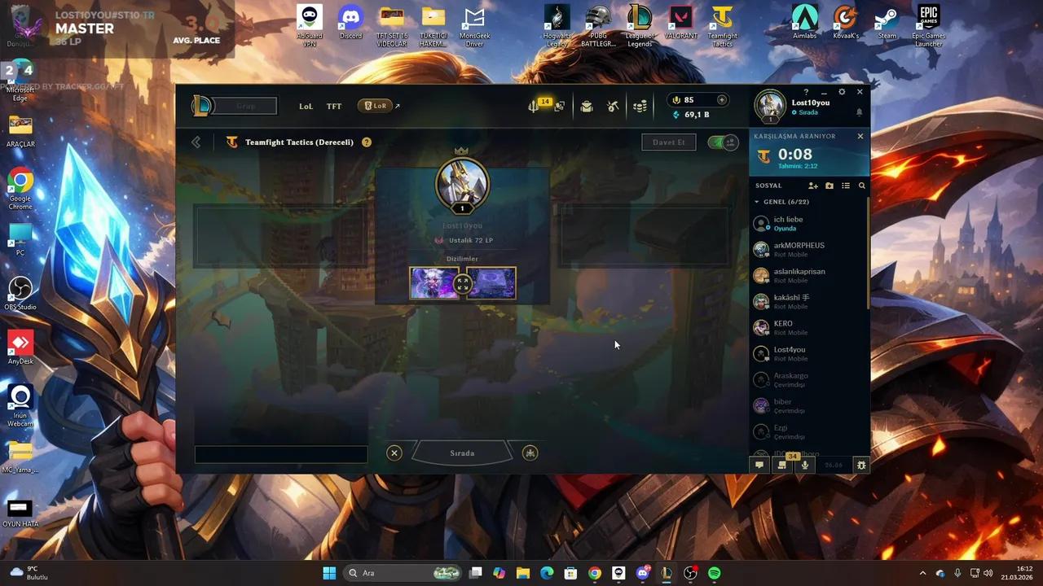Open the chat bubble icon
The height and width of the screenshot is (586, 1043).
point(759,465)
